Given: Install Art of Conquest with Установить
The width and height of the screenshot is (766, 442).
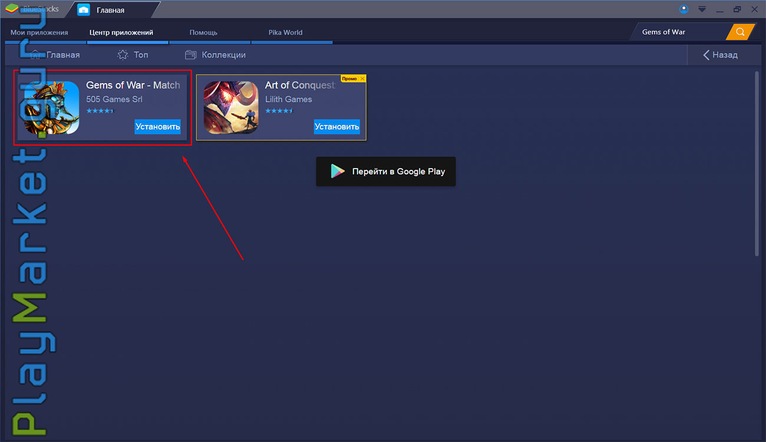Looking at the screenshot, I should pos(337,127).
